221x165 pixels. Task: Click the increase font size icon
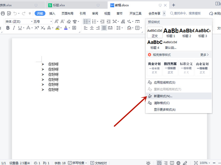[57, 21]
